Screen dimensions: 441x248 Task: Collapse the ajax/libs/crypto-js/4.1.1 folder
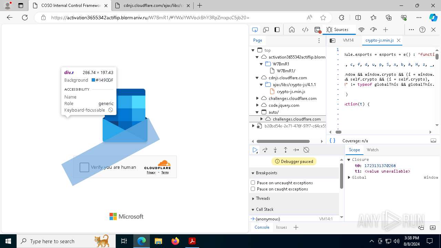click(261, 85)
